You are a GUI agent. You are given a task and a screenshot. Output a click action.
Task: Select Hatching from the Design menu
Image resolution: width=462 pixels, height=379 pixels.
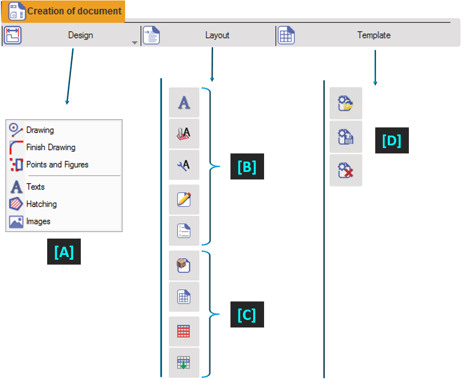pyautogui.click(x=41, y=204)
